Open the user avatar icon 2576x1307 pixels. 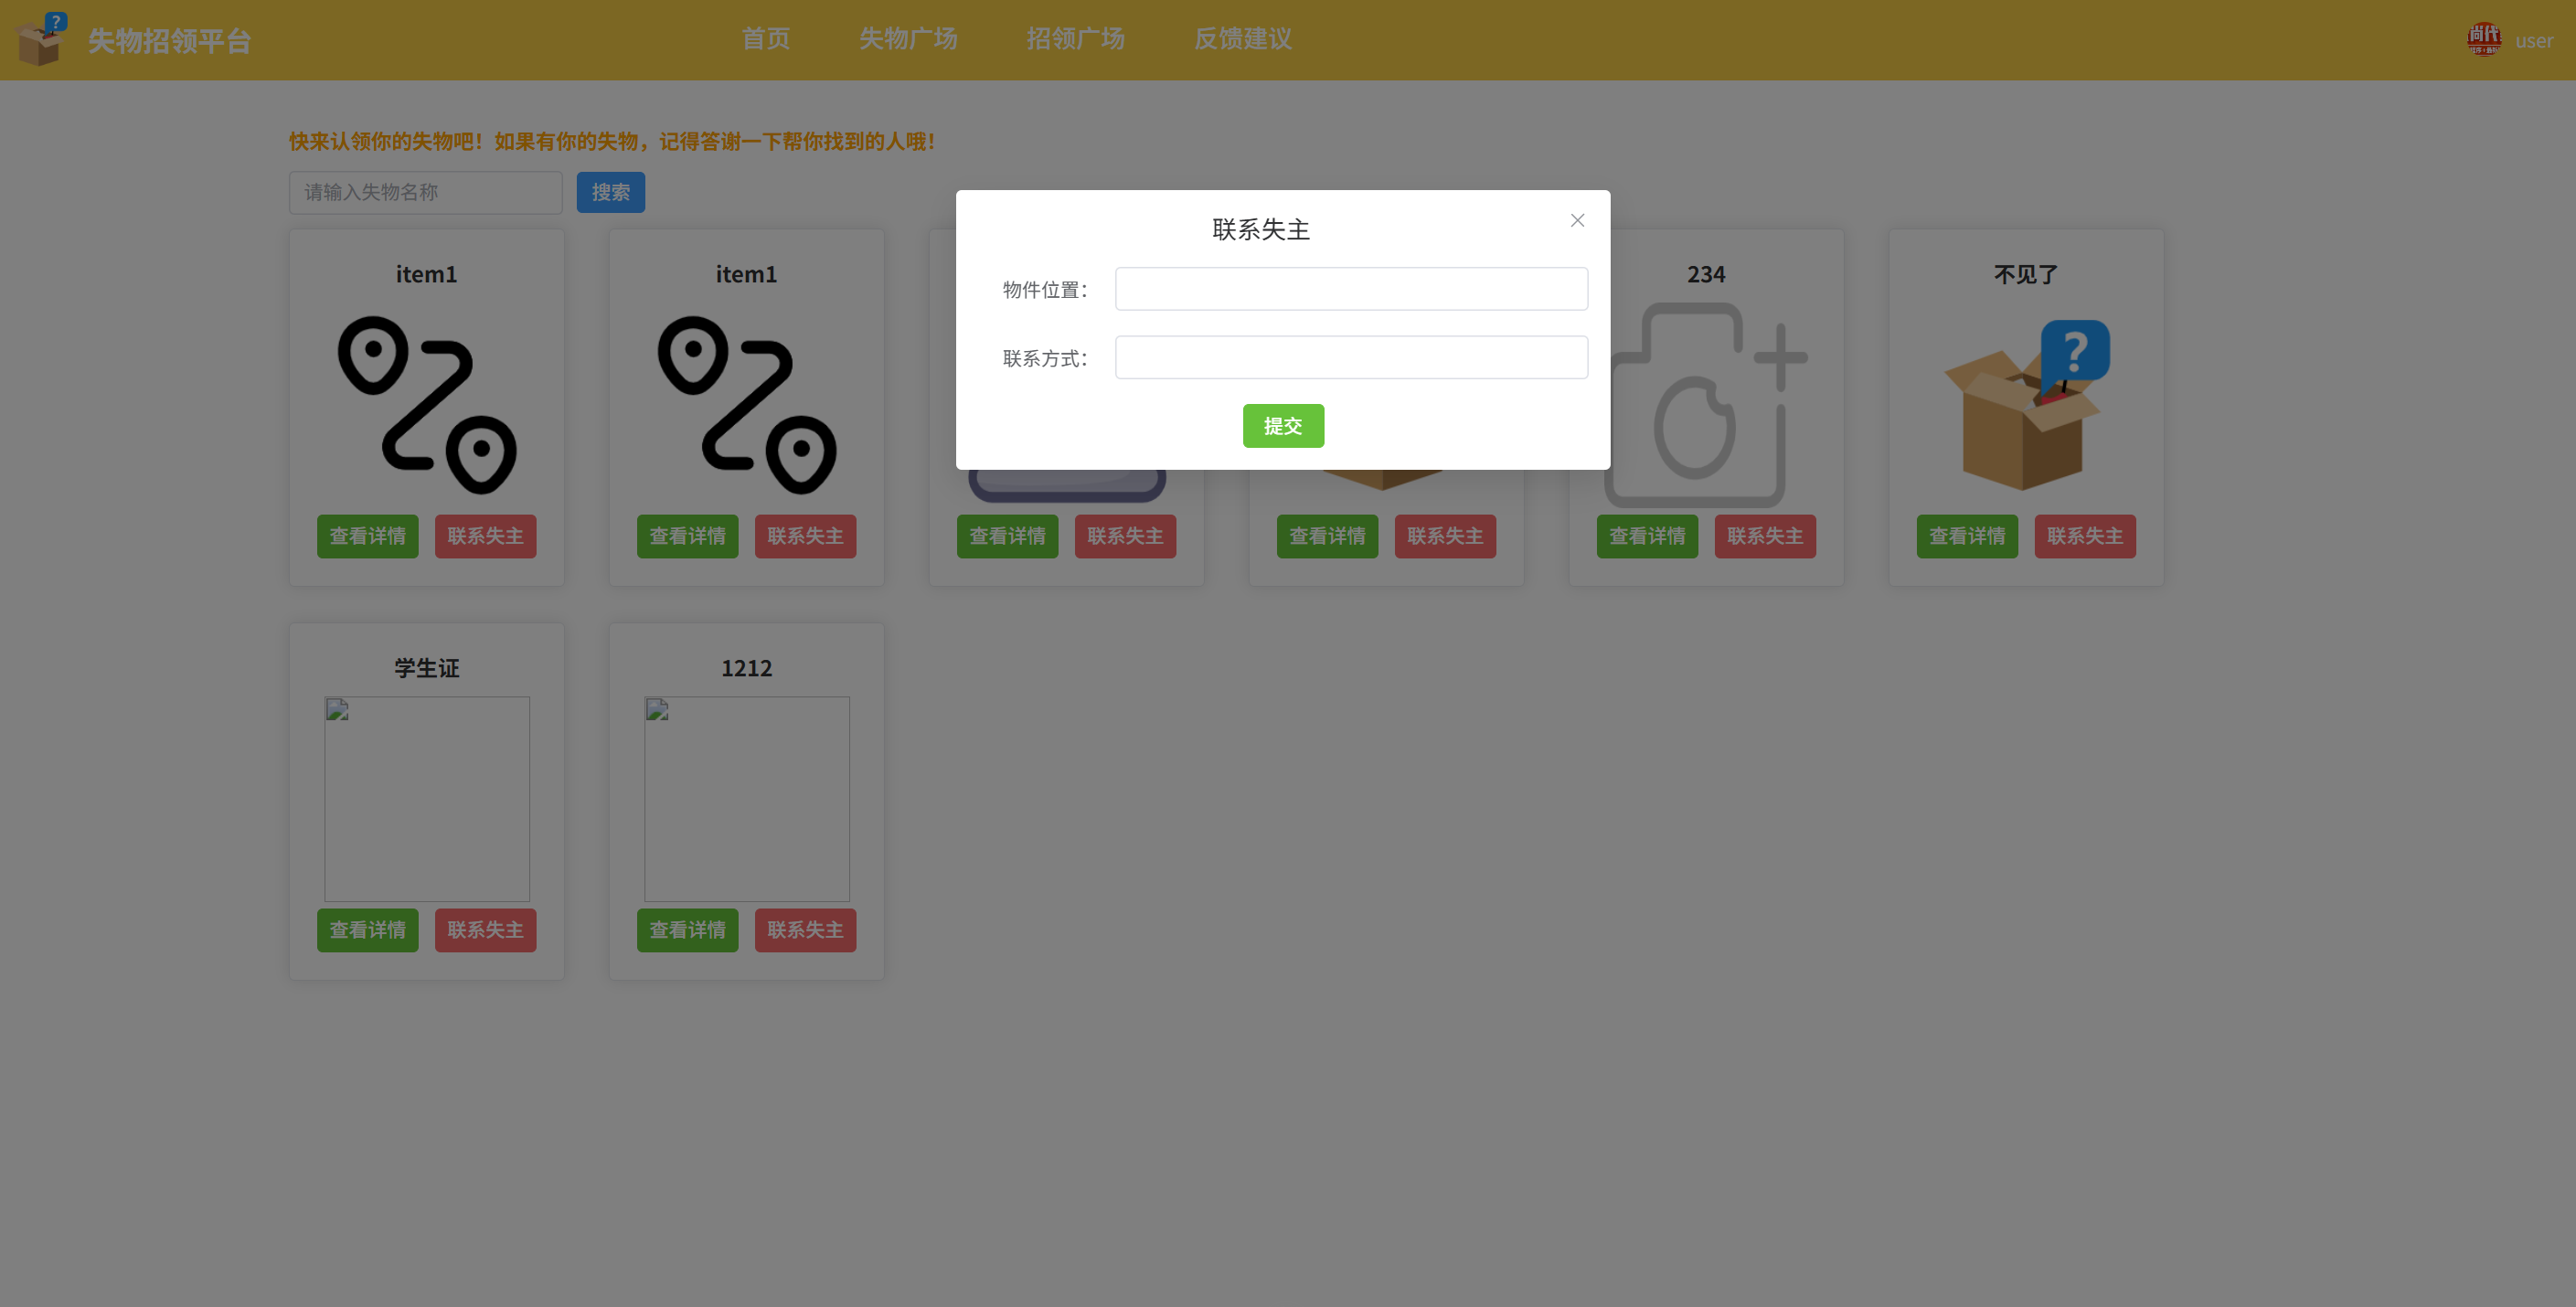[x=2483, y=40]
